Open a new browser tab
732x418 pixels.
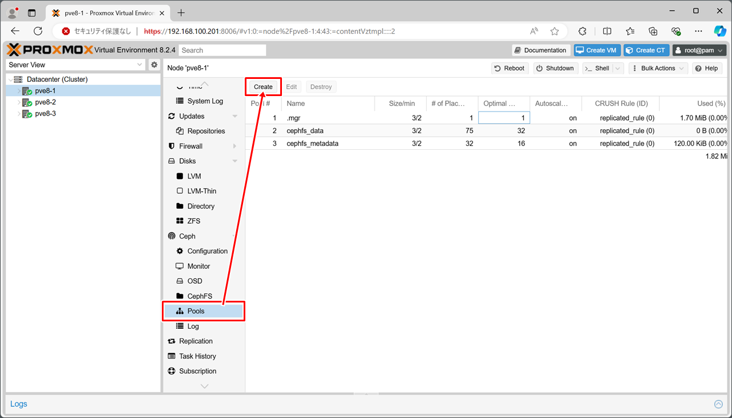click(x=181, y=13)
